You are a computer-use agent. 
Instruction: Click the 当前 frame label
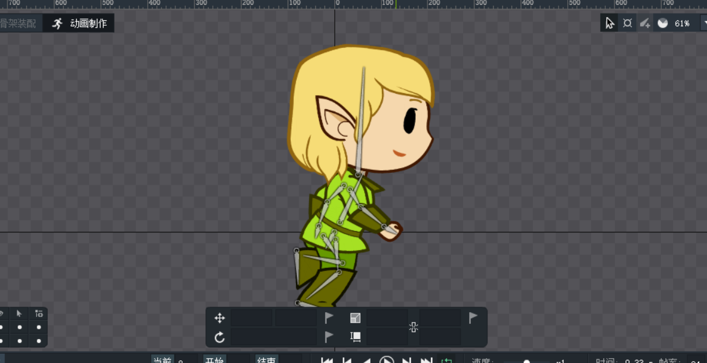point(162,360)
